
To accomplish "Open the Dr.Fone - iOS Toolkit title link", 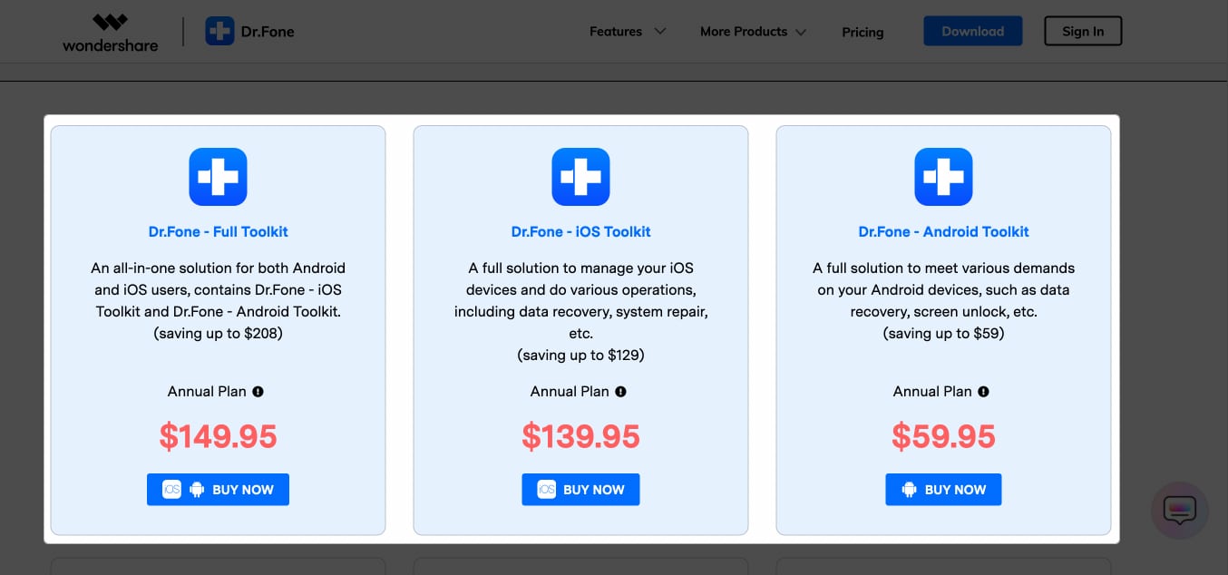I will point(580,231).
